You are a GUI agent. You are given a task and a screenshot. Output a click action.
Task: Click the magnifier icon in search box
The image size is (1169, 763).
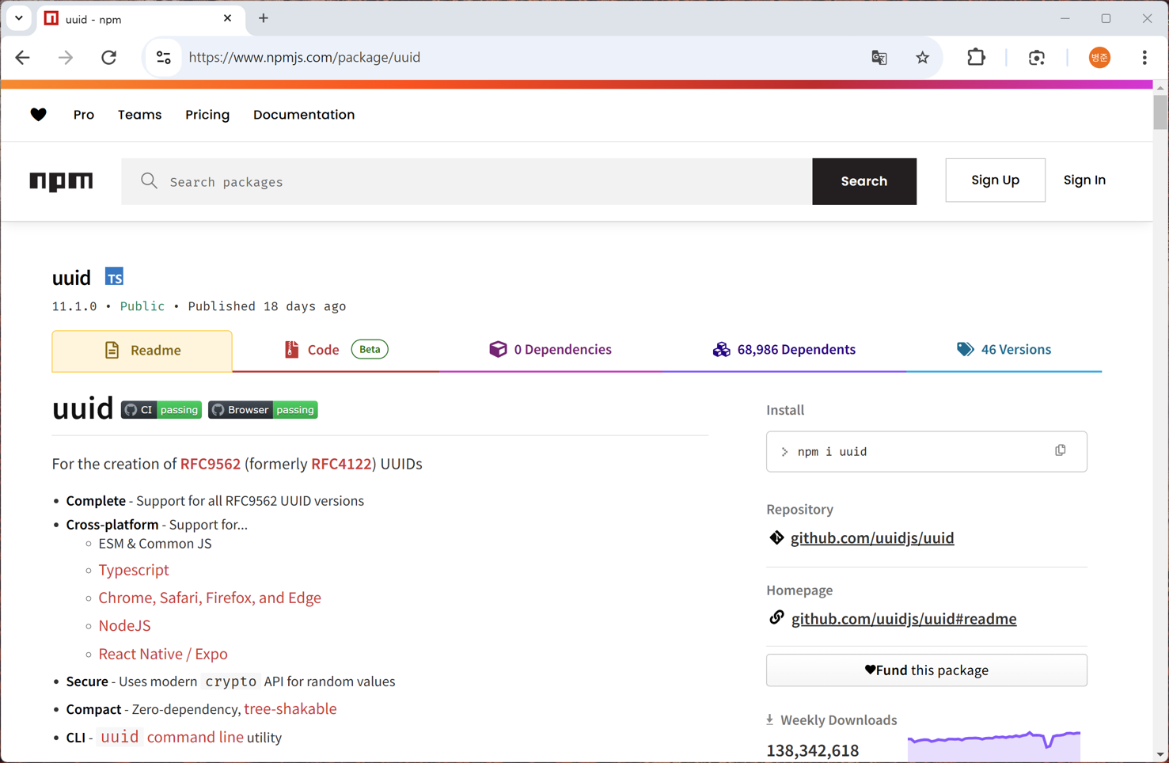click(149, 181)
